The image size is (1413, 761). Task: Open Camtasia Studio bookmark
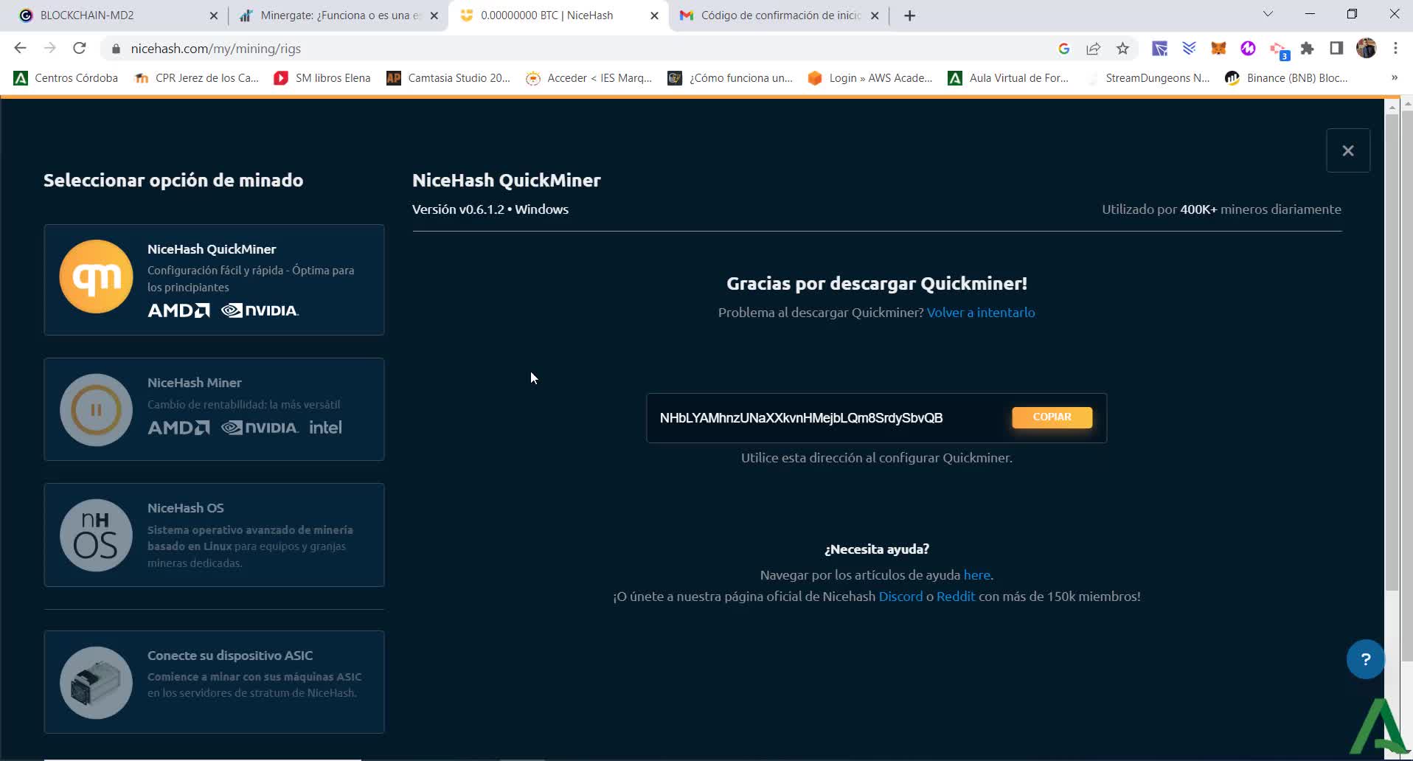(448, 78)
